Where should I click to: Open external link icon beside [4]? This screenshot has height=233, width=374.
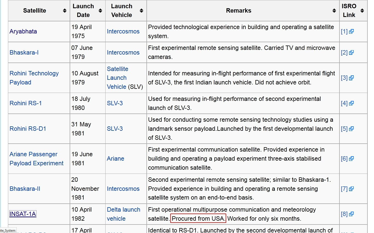click(352, 103)
